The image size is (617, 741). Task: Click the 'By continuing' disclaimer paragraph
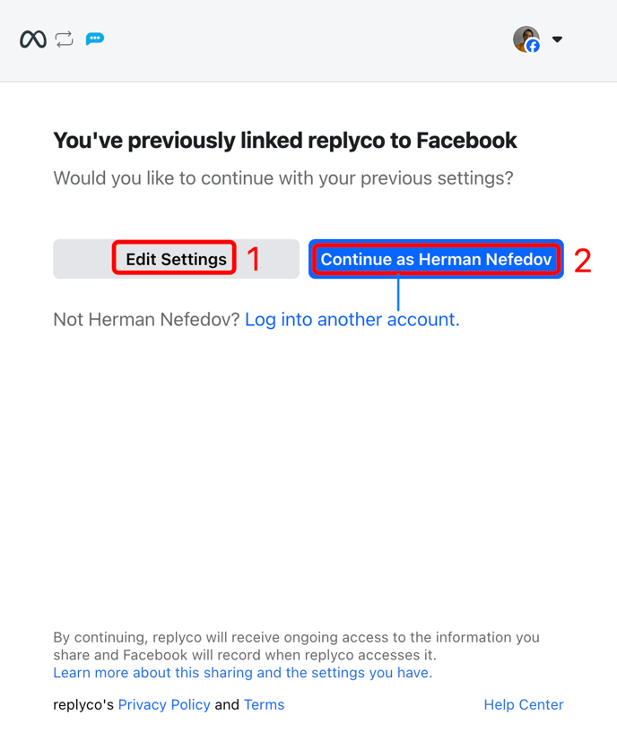point(296,646)
